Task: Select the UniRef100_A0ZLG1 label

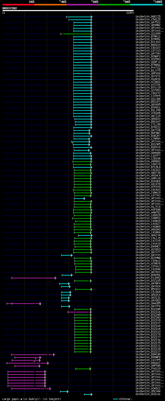Action: [x=148, y=394]
